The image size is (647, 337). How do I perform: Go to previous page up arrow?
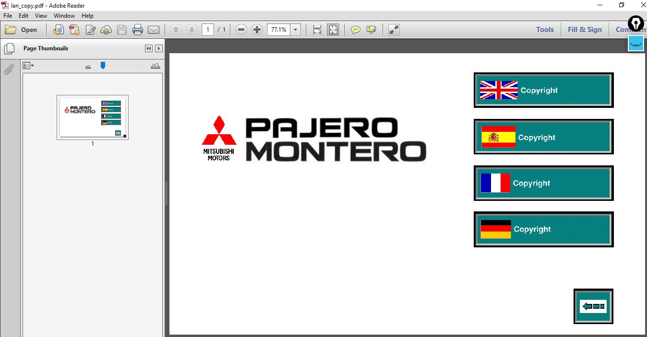click(x=176, y=30)
